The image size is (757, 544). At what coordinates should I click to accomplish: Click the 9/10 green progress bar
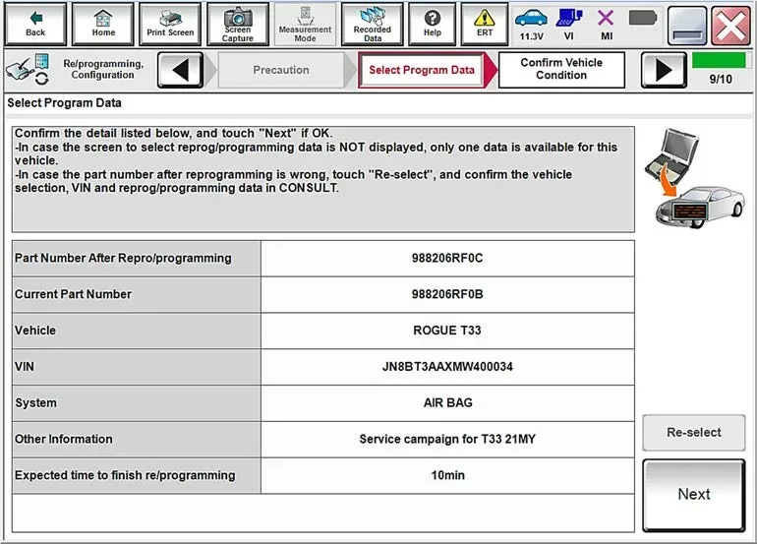[720, 60]
